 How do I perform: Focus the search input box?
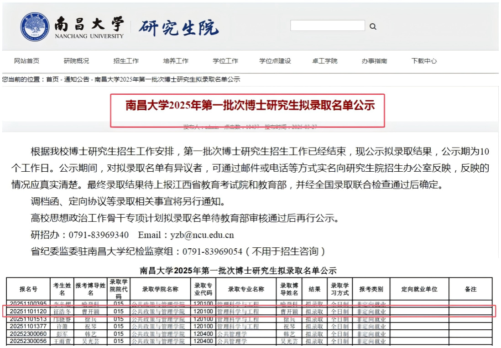[327, 26]
